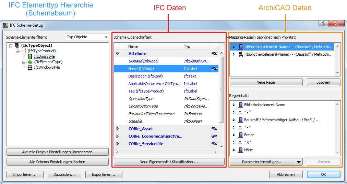This screenshot has height=184, width=347.
Task: Click Aktuelle Projekt-Einstellungen übernehmen button
Action: [x=57, y=152]
